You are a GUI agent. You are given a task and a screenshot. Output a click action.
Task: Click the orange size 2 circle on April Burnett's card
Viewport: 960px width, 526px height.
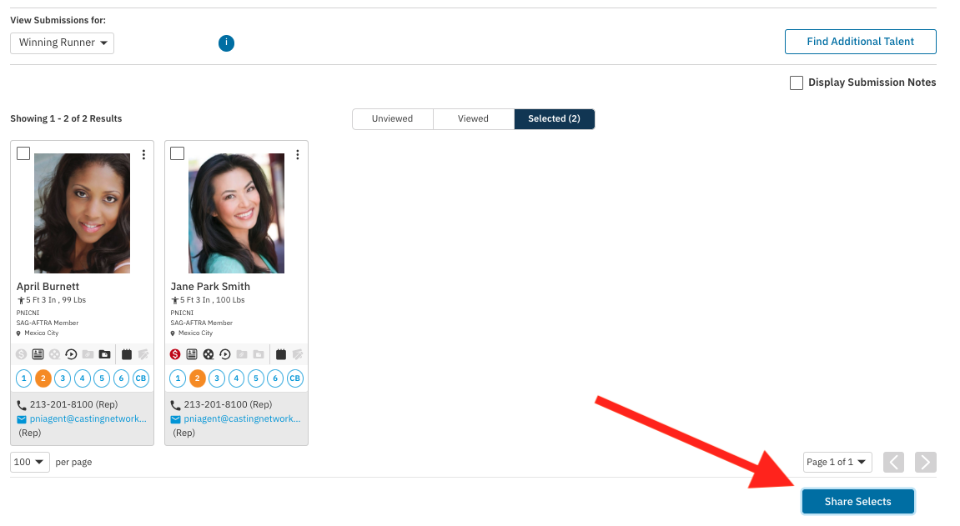(x=43, y=378)
